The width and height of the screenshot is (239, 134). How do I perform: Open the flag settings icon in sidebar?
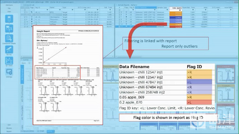click(x=9, y=28)
